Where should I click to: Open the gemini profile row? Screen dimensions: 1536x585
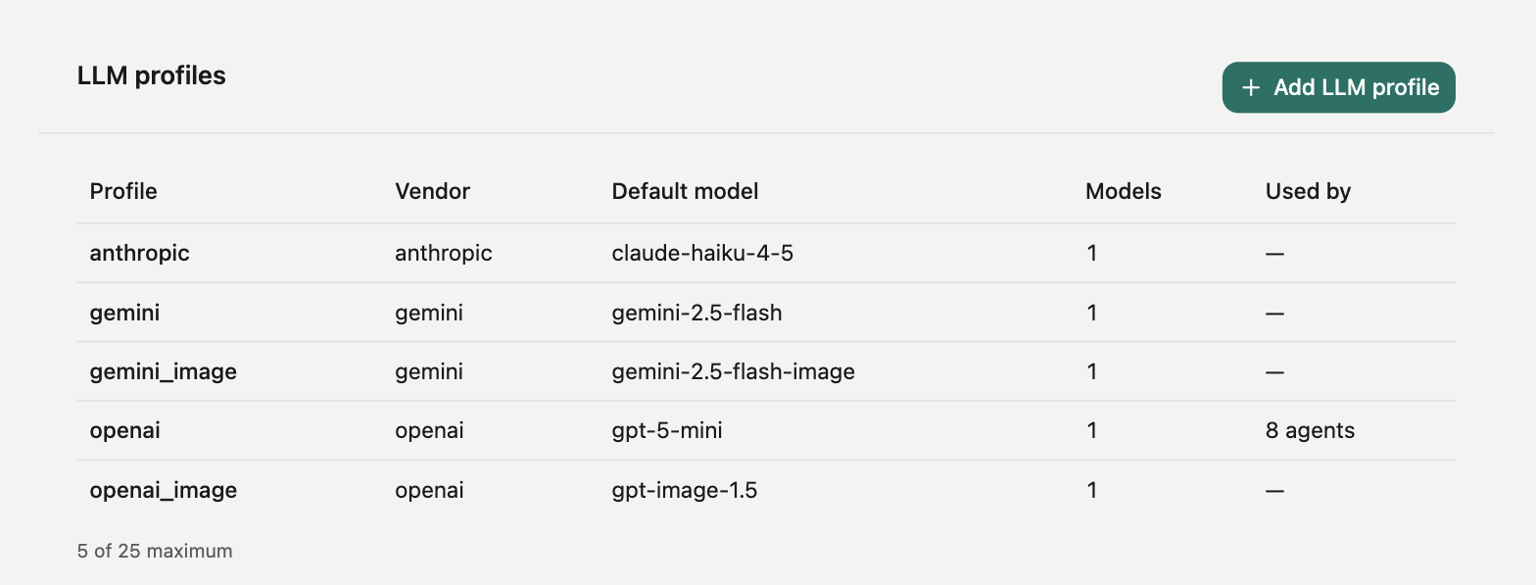766,313
